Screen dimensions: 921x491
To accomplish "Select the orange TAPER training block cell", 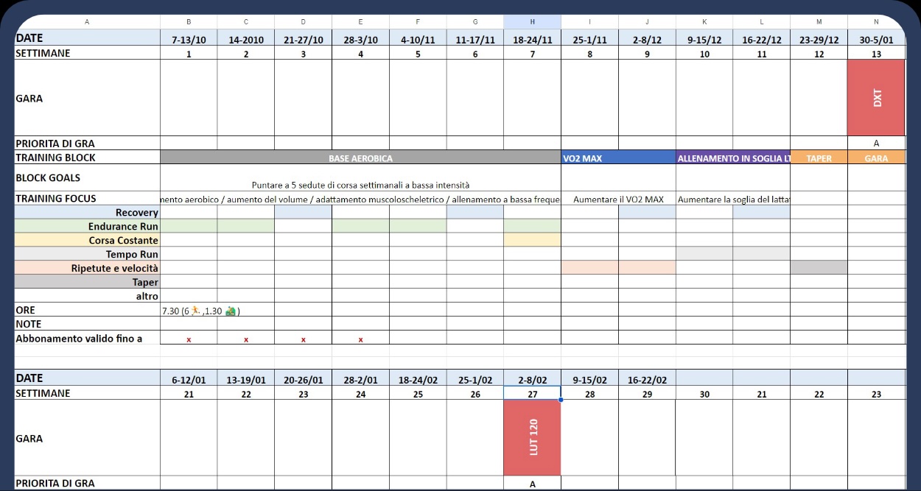I will 819,158.
